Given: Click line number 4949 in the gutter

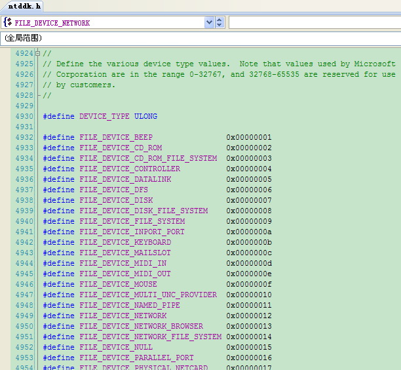Looking at the screenshot, I should click(x=24, y=316).
